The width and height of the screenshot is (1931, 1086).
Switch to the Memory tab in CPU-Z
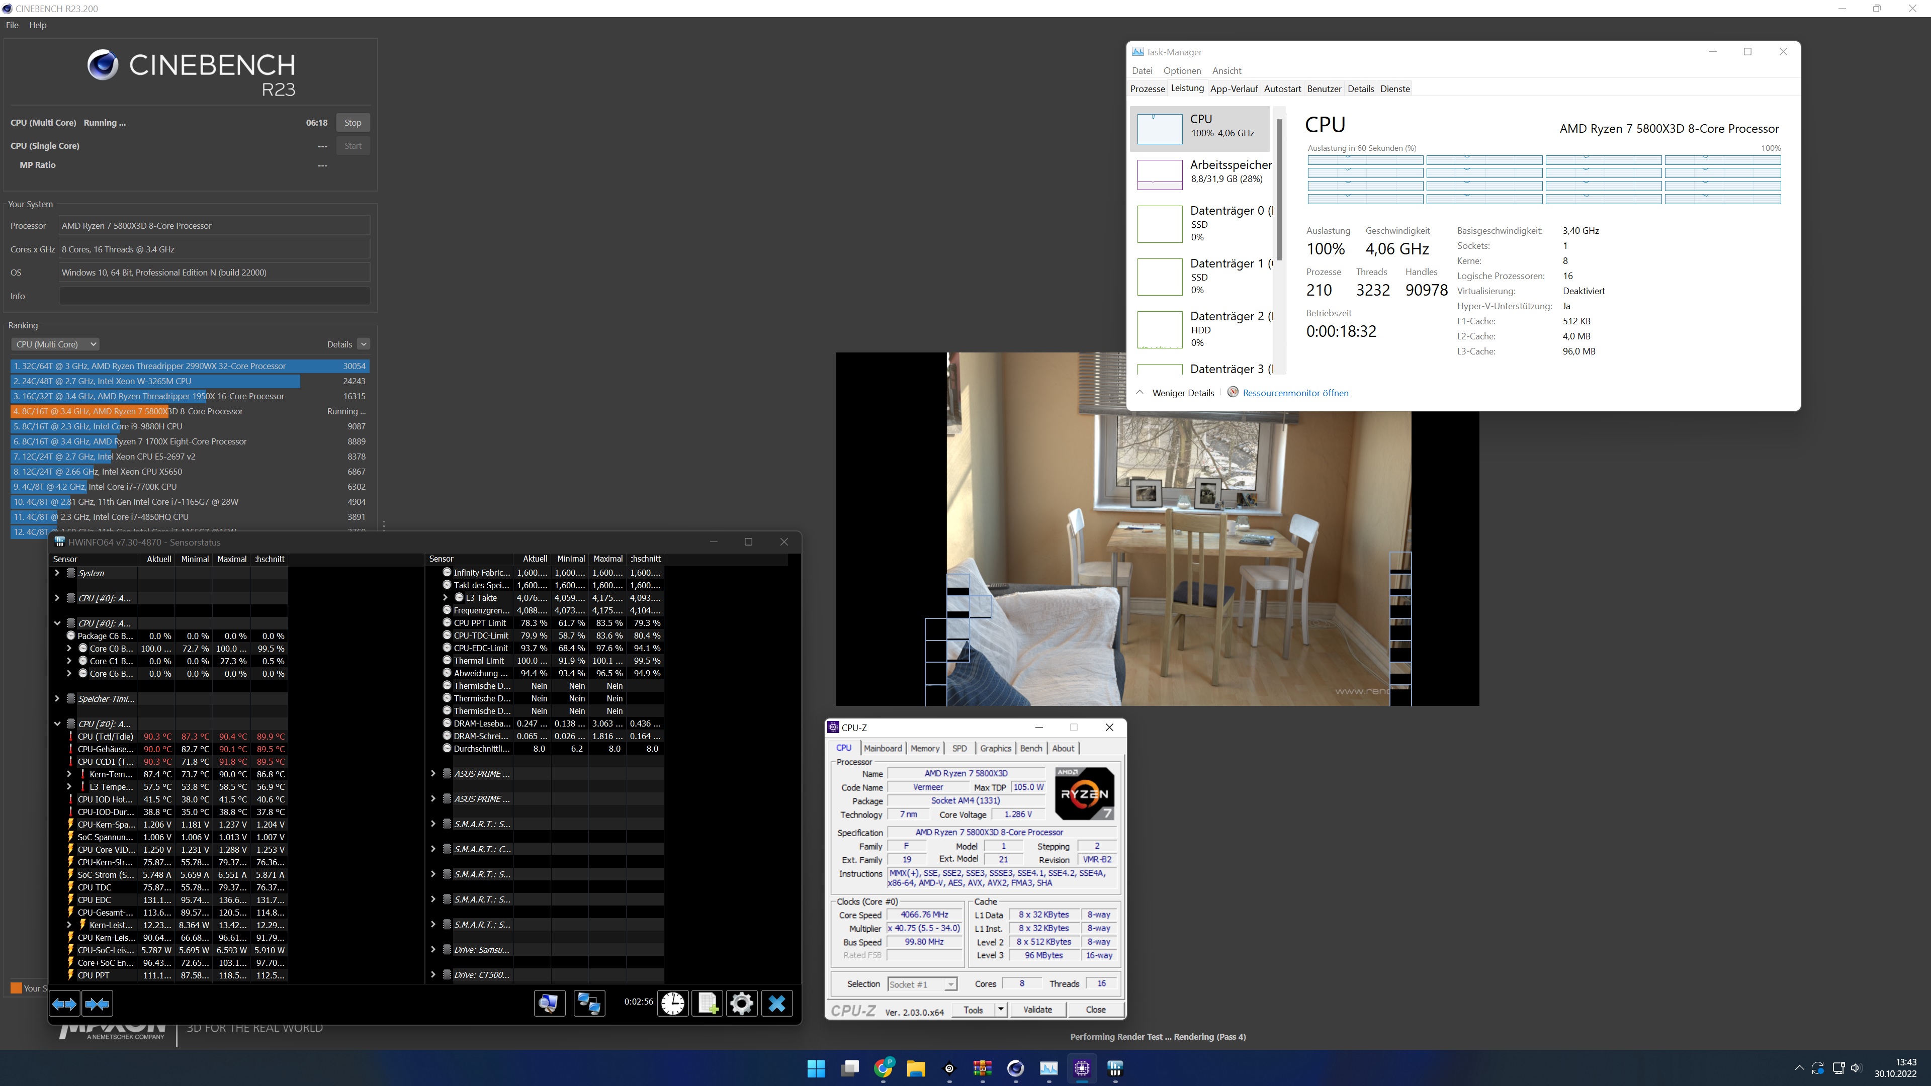coord(924,748)
